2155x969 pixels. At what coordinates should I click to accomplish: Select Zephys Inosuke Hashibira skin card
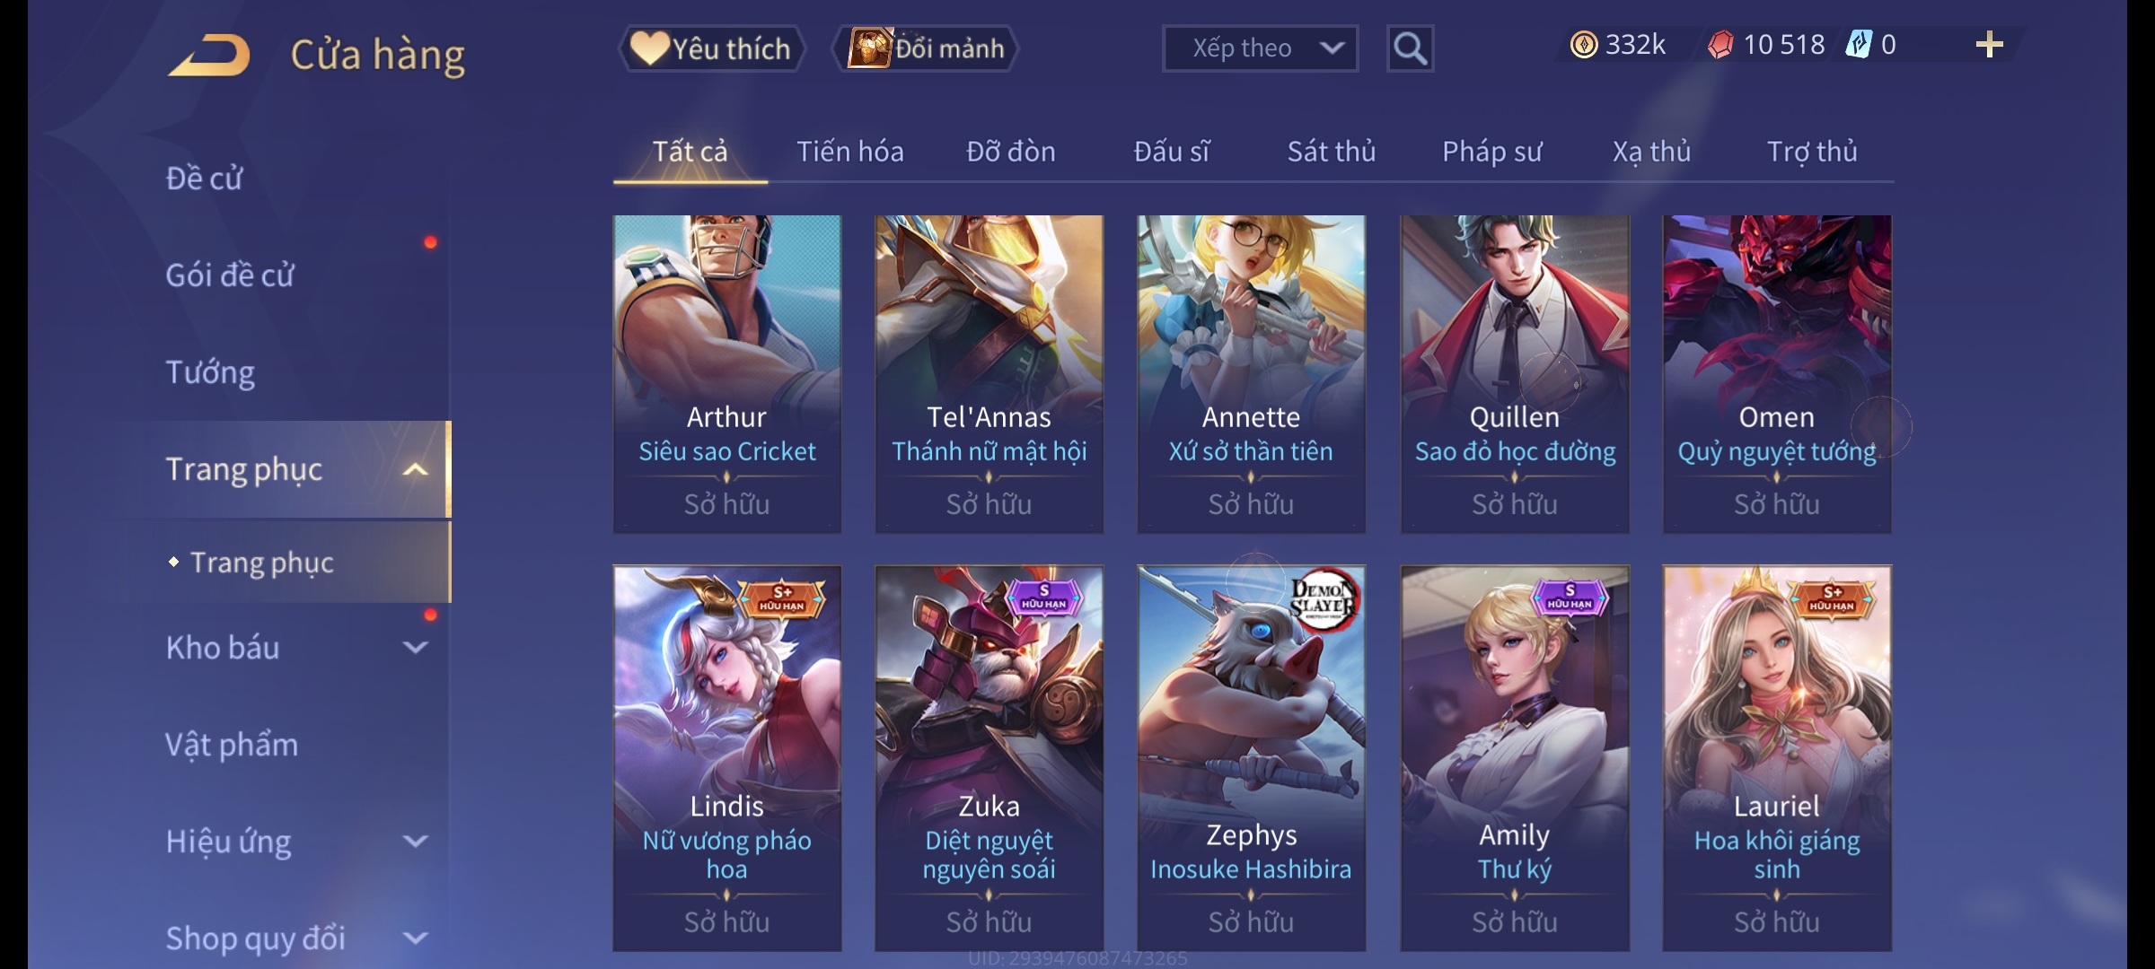[x=1251, y=758]
